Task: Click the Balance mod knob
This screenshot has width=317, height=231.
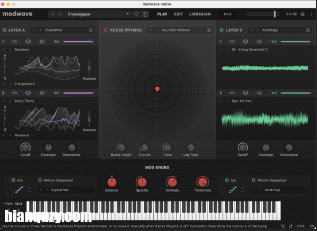Action: coord(112,182)
